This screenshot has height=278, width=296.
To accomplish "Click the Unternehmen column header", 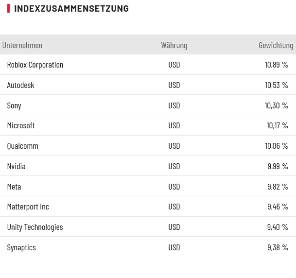I will coord(22,45).
